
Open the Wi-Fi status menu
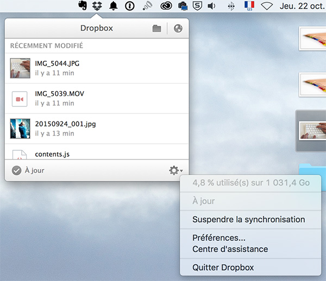[267, 6]
